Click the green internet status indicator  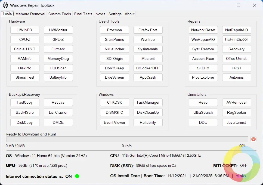click(77, 176)
